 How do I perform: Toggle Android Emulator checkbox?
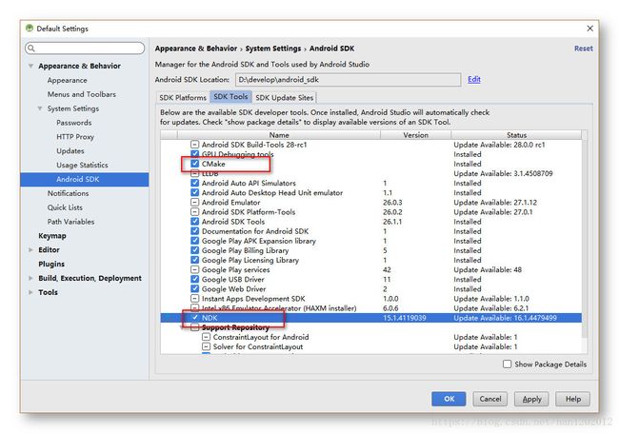(194, 203)
